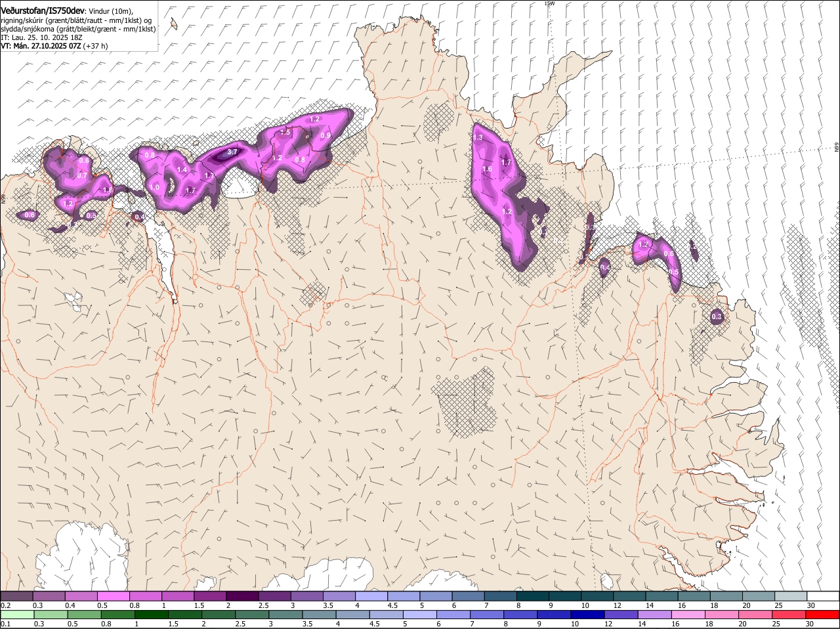840x629 pixels.
Task: Click the 15W longitude label at the top edge
Action: [549, 3]
